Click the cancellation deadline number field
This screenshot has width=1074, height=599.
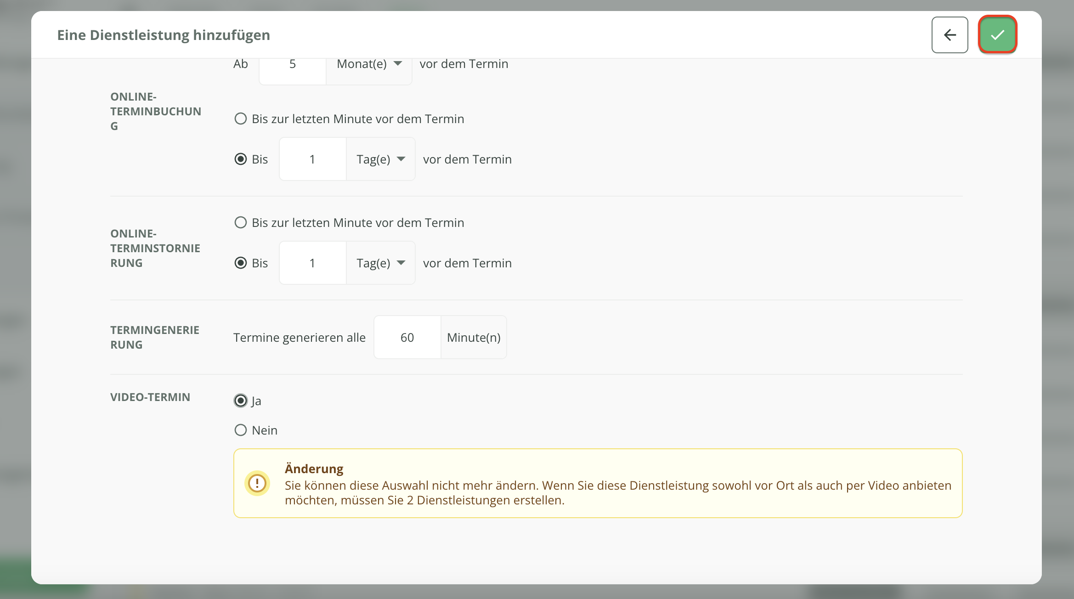click(312, 263)
